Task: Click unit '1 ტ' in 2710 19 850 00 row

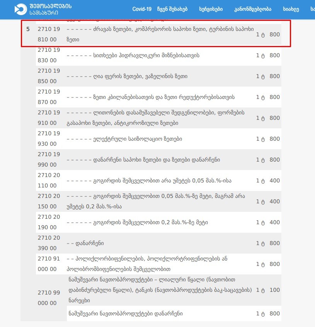Action: [x=261, y=76]
